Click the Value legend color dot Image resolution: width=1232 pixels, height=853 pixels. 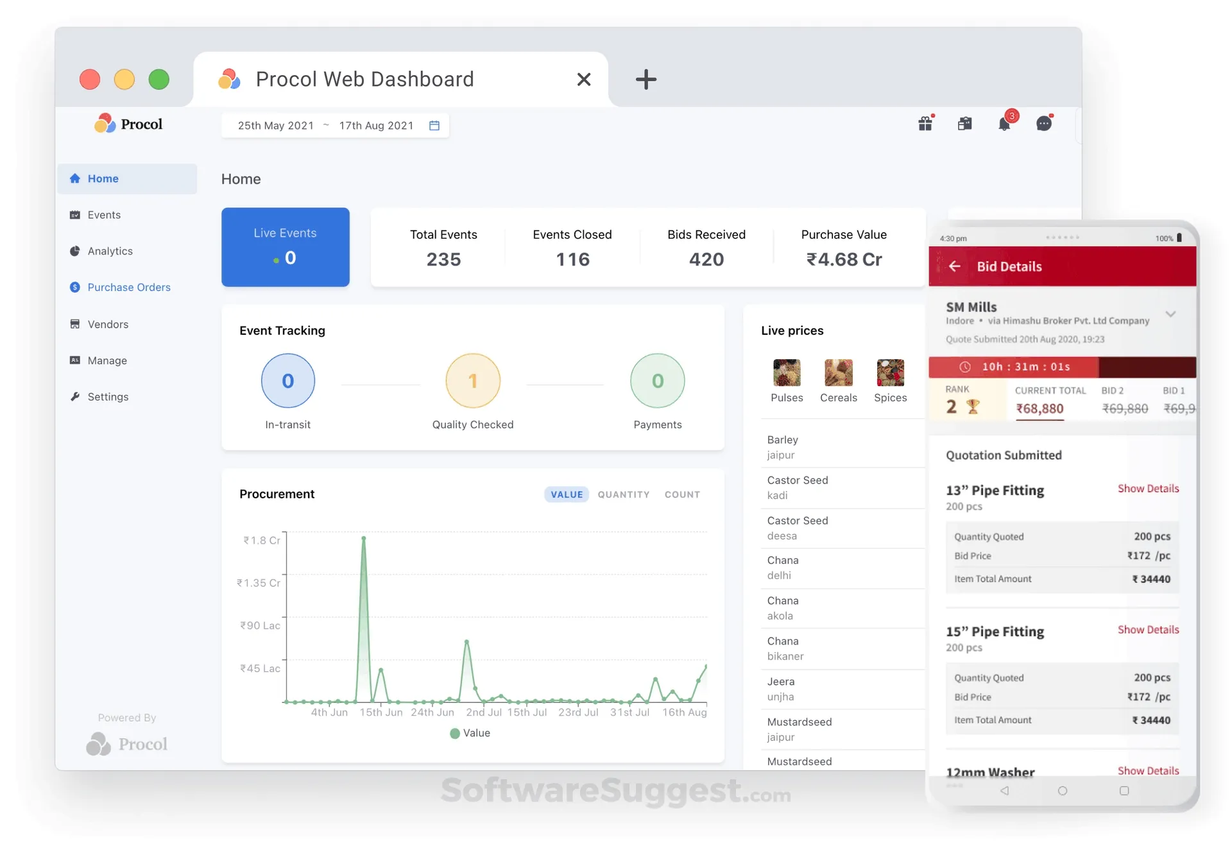click(455, 733)
